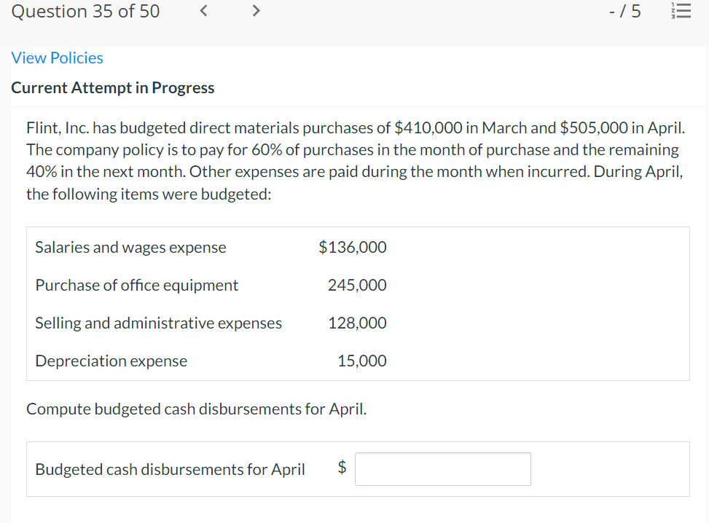Click the dollar sign beside the answer box
The width and height of the screenshot is (709, 523).
coord(342,468)
